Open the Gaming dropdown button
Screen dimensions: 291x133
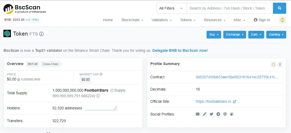coord(276,35)
